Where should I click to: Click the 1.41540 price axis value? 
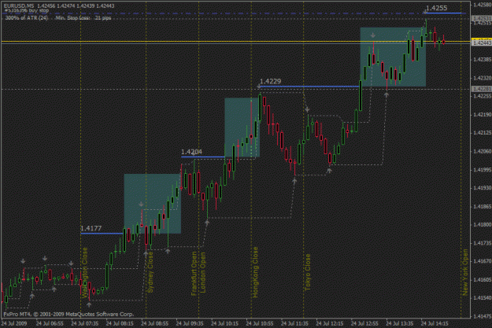click(483, 297)
